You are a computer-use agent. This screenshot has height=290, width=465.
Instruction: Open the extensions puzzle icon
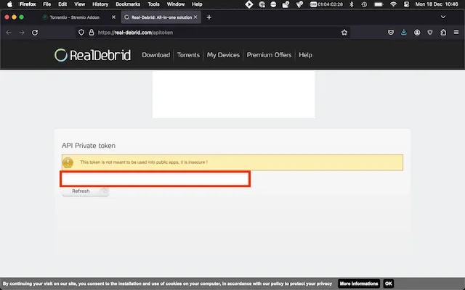pyautogui.click(x=443, y=33)
